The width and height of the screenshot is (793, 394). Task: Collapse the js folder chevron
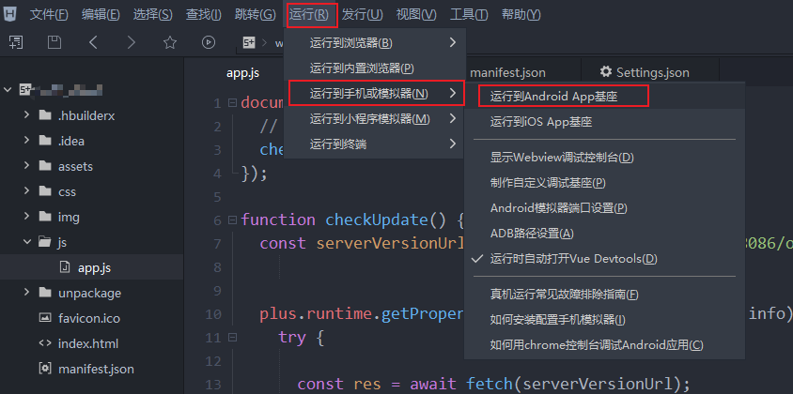(x=26, y=242)
